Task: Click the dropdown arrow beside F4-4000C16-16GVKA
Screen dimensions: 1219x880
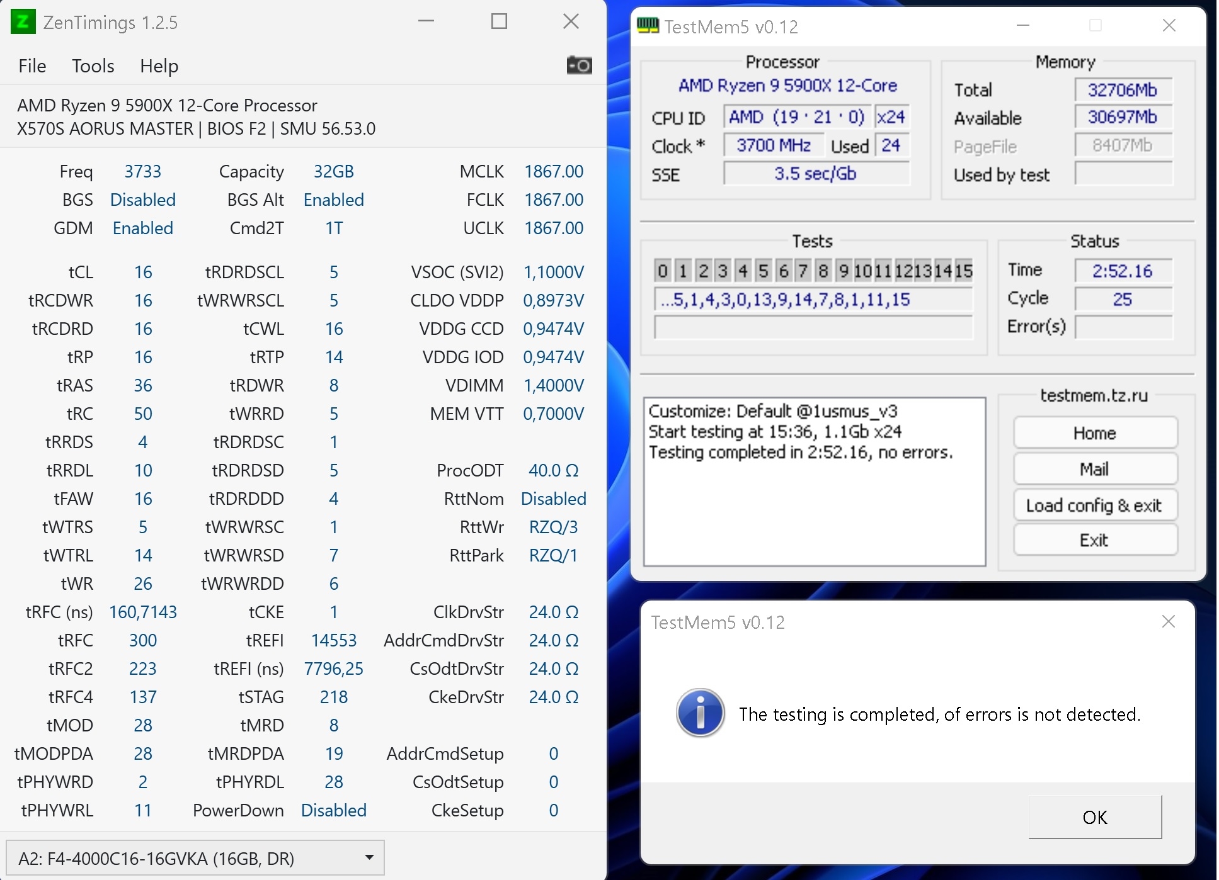Action: (370, 858)
